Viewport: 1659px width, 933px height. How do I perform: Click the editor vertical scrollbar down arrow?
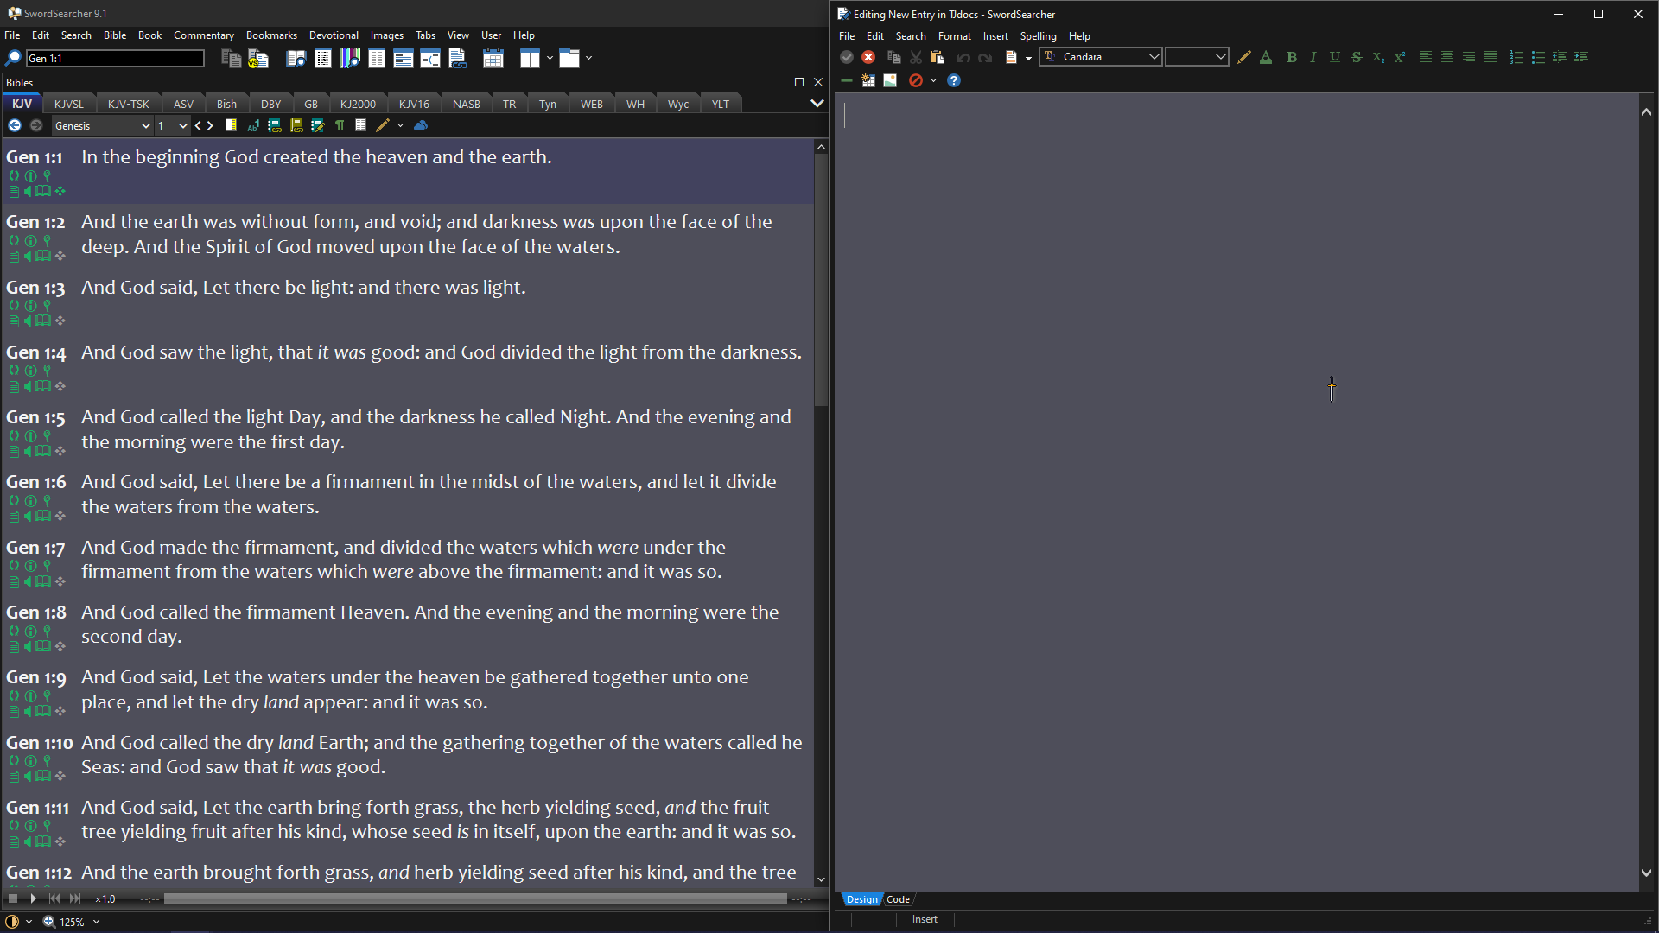pyautogui.click(x=1647, y=873)
